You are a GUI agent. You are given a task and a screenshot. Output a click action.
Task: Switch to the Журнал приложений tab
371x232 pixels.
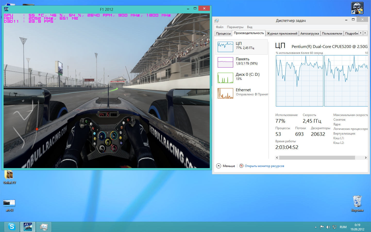point(282,34)
